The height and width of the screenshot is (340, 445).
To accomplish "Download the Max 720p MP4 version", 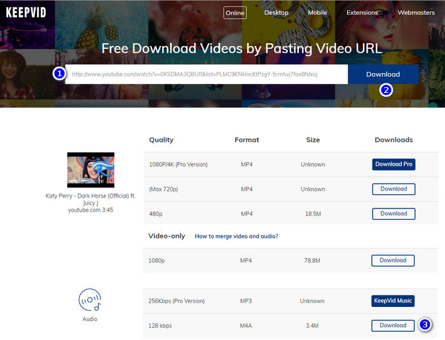I will [x=394, y=189].
